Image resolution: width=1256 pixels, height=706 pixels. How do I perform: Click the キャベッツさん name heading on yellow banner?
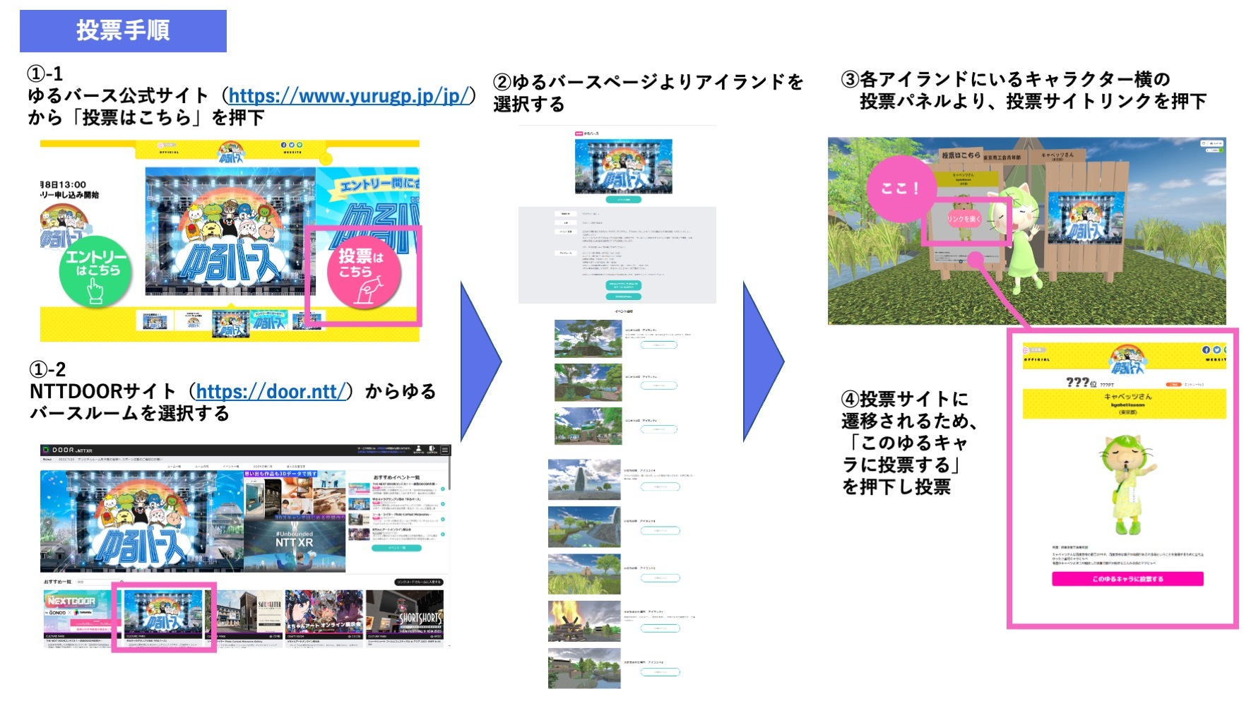(x=1127, y=396)
